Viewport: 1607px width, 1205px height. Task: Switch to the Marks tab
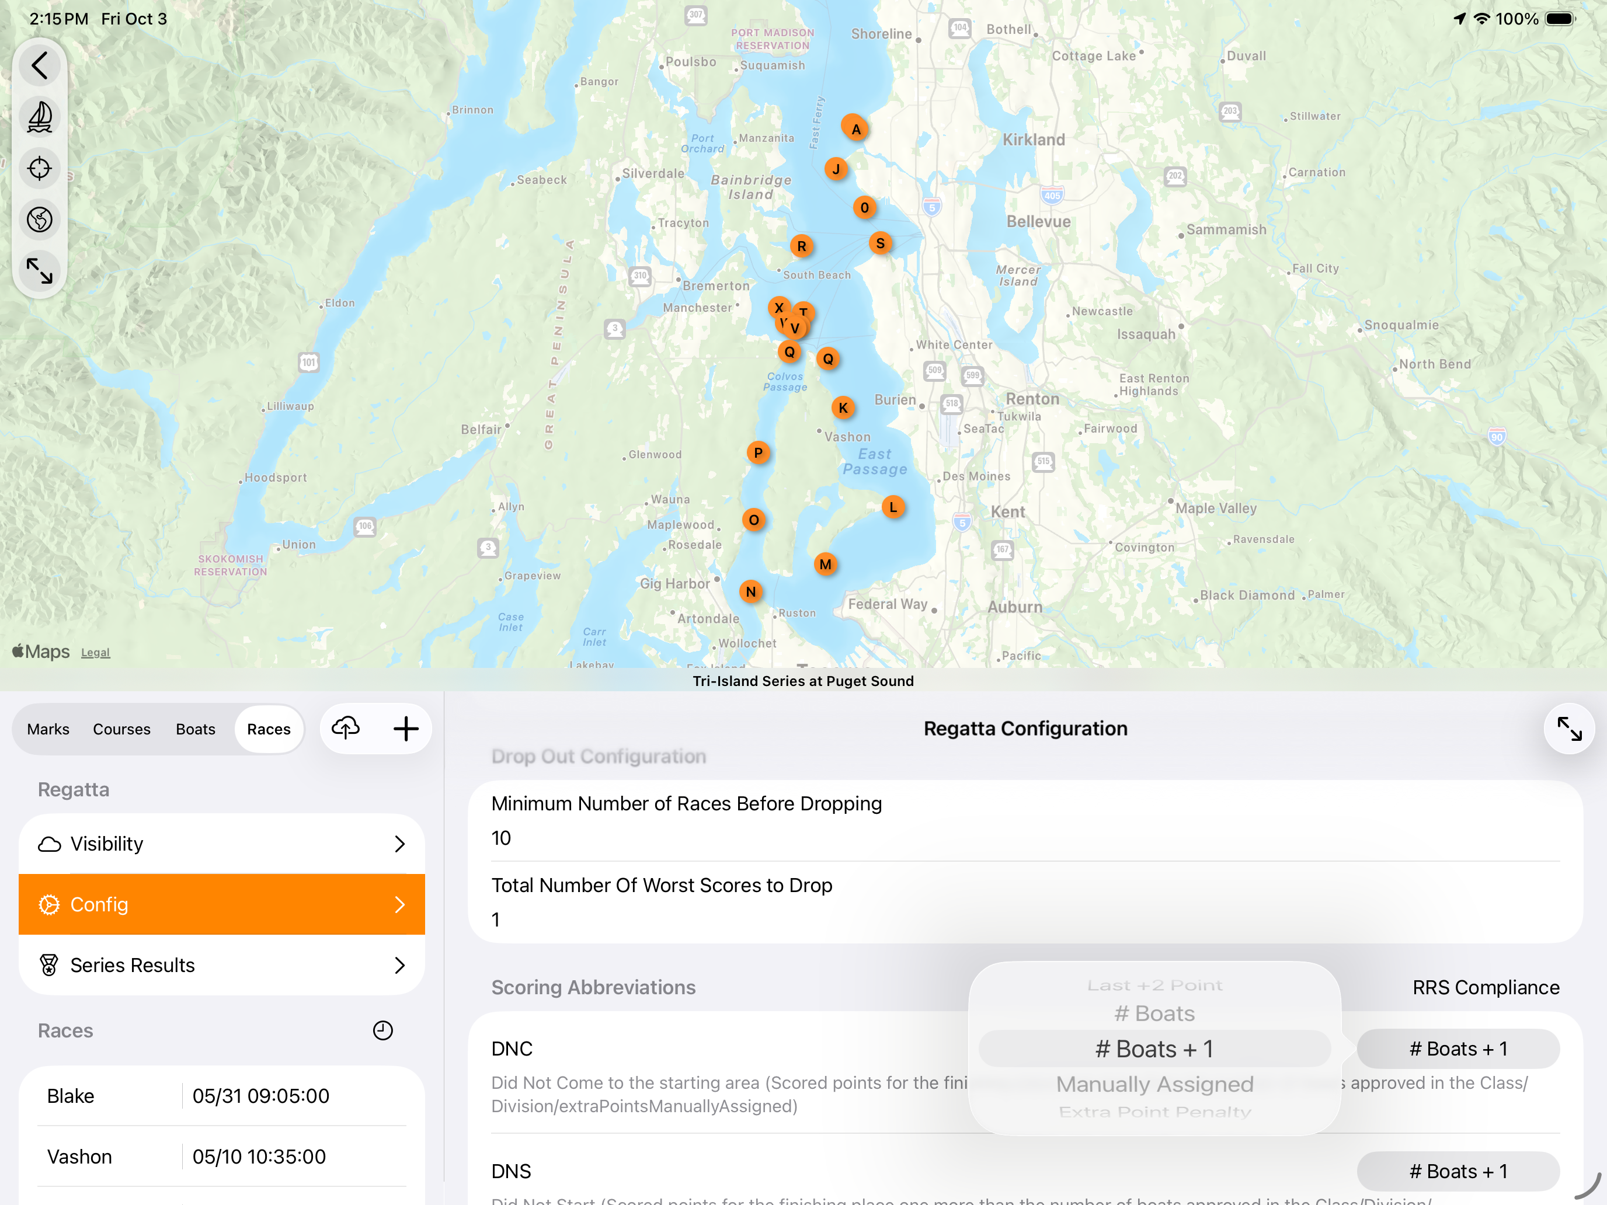pyautogui.click(x=48, y=729)
